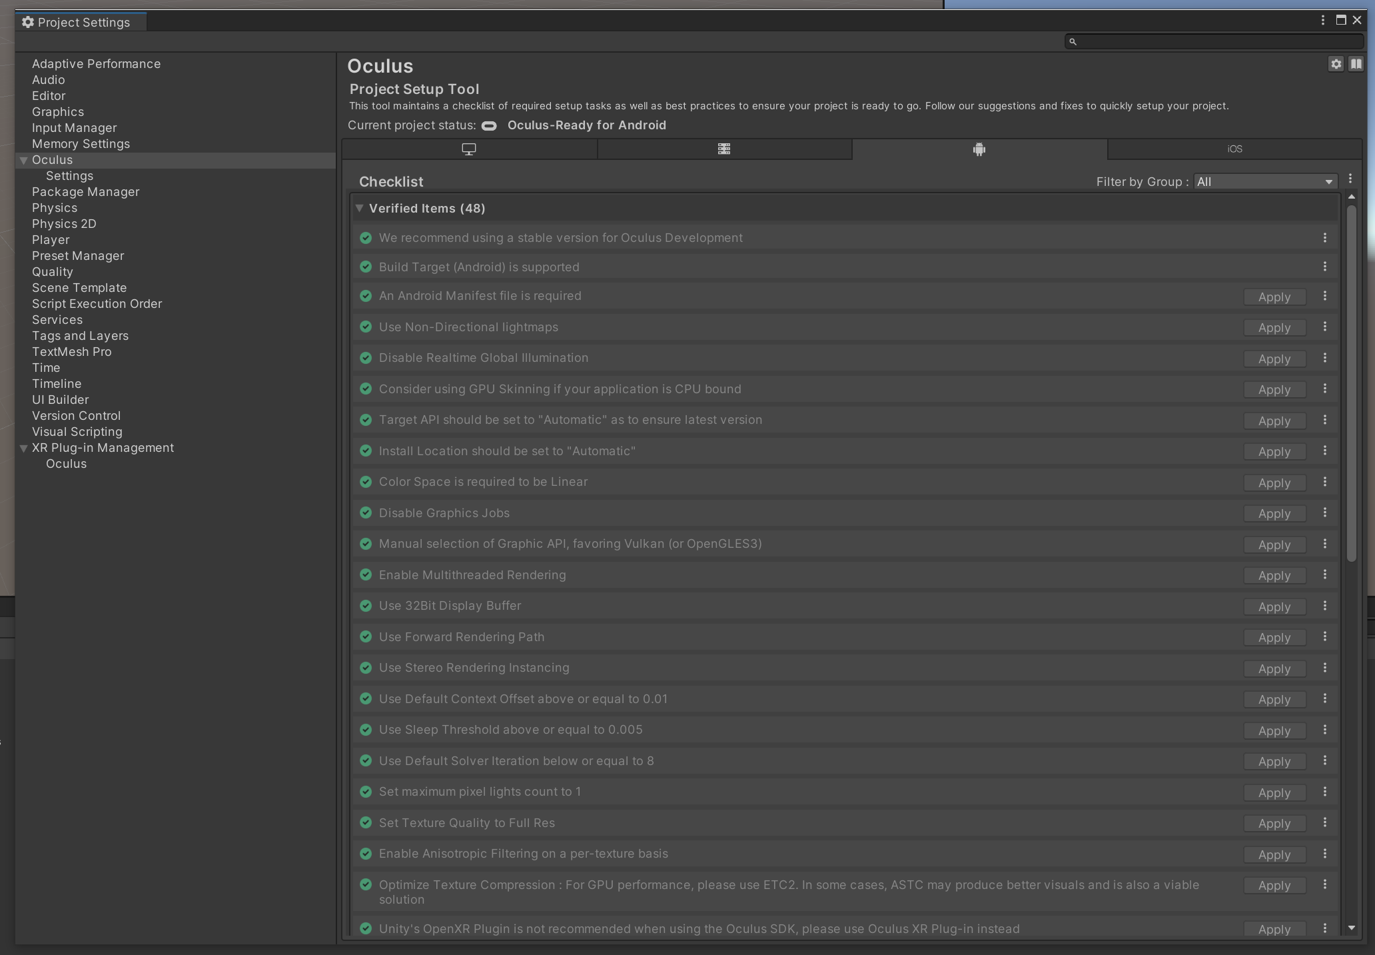Viewport: 1375px width, 955px height.
Task: Click the settings gear icon beside Oculus header
Action: [x=1336, y=64]
